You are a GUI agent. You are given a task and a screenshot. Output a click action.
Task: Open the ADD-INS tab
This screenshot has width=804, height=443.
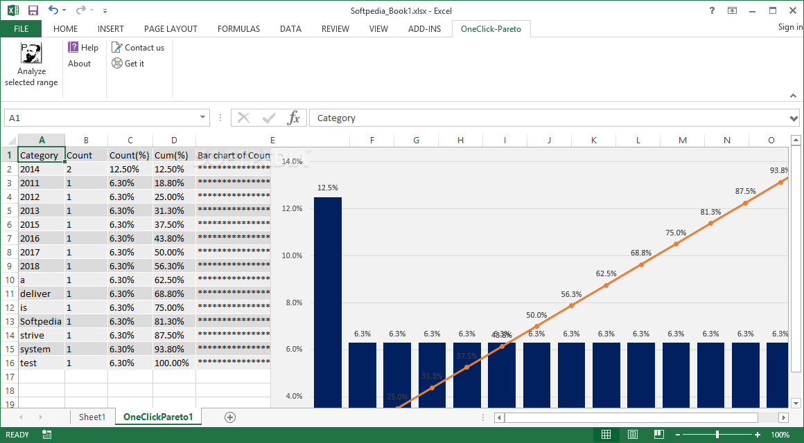(425, 28)
